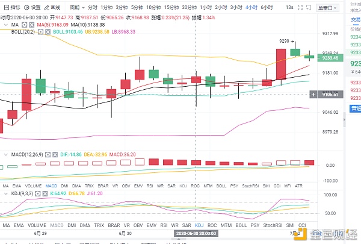This screenshot has width=361, height=244.
Task: Choose the 10分钟 interval
Action: (153, 8)
